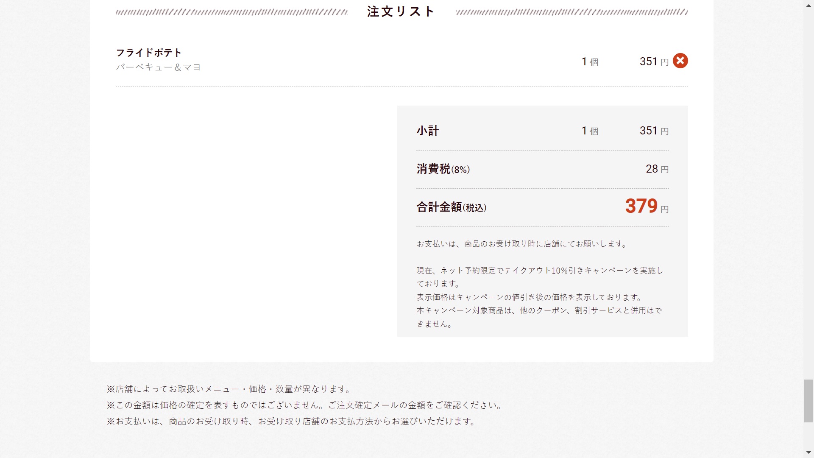Click the scroll down arrow of the page scrollbar
Image resolution: width=814 pixels, height=458 pixels.
[808, 453]
